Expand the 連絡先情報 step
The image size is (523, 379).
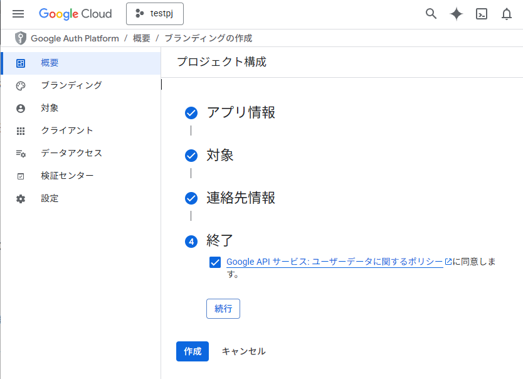(241, 198)
